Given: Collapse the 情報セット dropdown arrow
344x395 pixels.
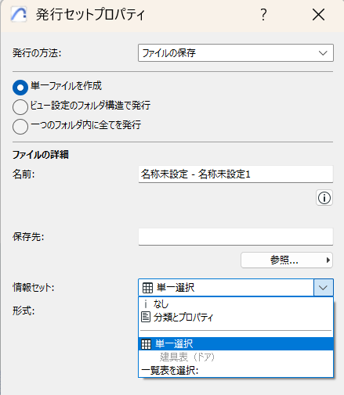Looking at the screenshot, I should coord(324,288).
